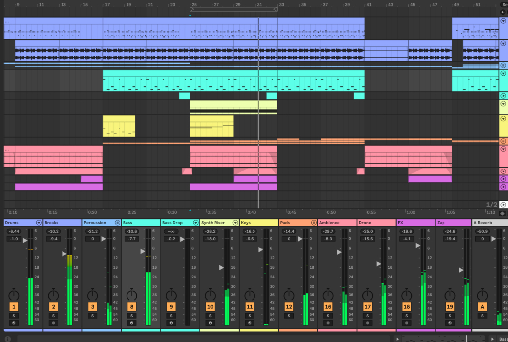Arm the Ambience track for recording
508x342 pixels.
[x=328, y=323]
